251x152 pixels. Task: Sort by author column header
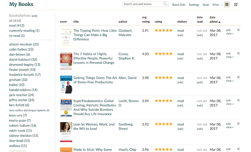[x=123, y=21]
